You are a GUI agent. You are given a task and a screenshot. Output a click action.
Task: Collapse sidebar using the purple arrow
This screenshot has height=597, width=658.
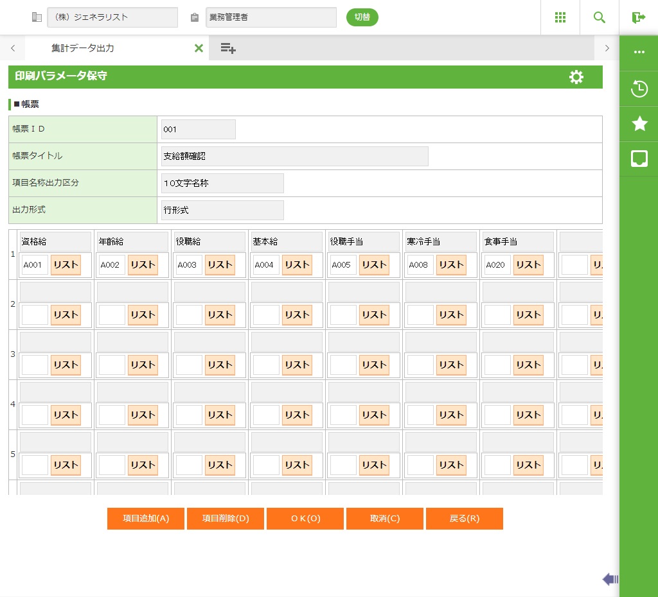click(x=610, y=580)
